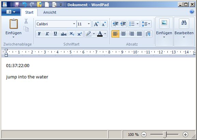Open the paragraph settings icon
Viewport: 197px width, 140px height.
click(148, 34)
